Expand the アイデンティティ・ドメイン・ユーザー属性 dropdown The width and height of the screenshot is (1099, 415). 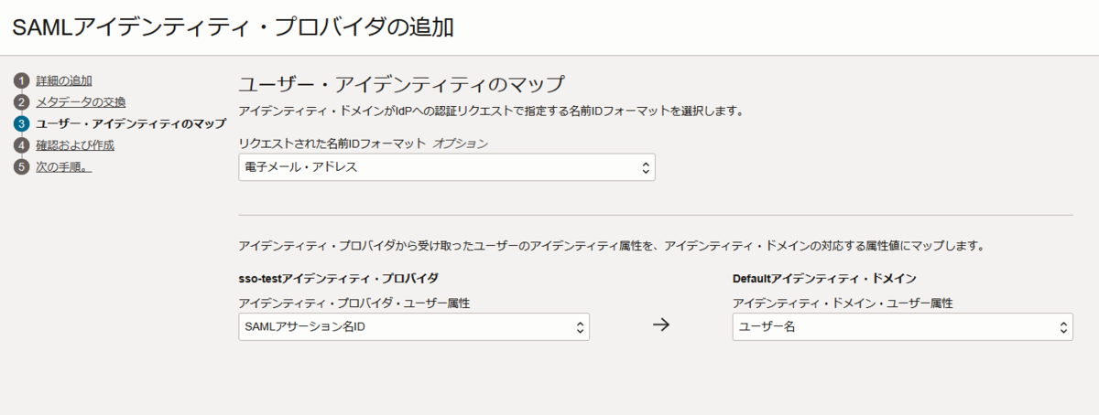coord(903,327)
